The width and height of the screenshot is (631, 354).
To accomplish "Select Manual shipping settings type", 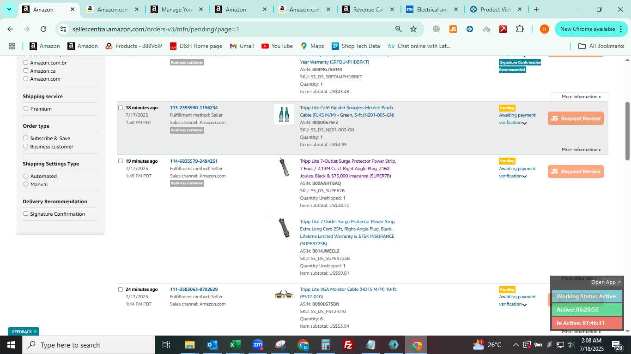I will click(x=26, y=184).
